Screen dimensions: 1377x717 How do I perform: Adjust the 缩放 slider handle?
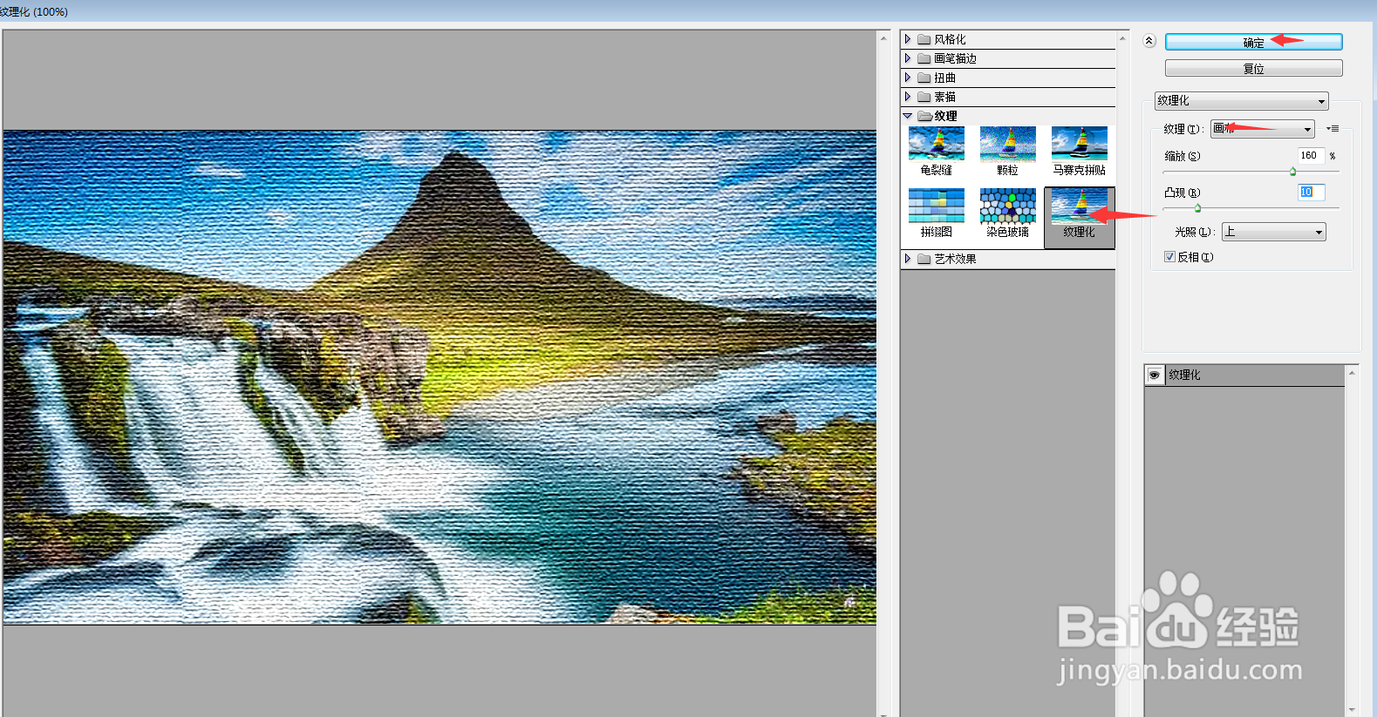pos(1292,172)
